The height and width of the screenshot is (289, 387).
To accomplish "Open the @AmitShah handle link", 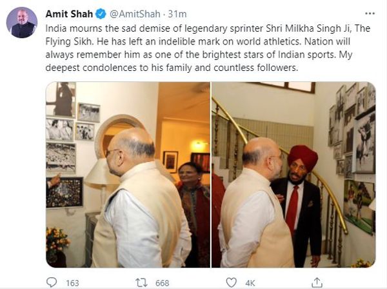I will (x=135, y=14).
